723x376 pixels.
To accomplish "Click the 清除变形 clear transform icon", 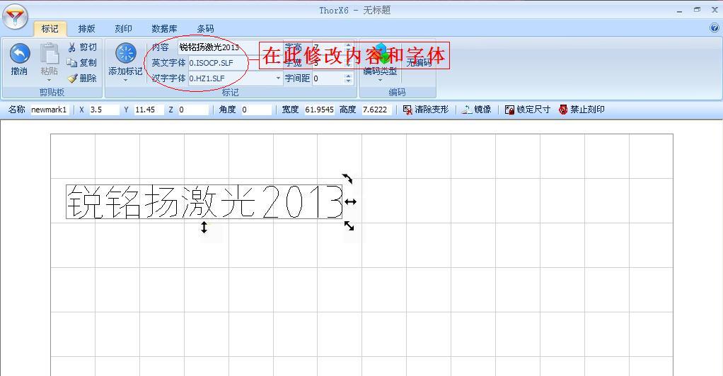I will 408,110.
